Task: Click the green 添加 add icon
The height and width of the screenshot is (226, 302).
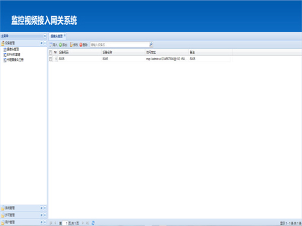Action: (x=61, y=44)
